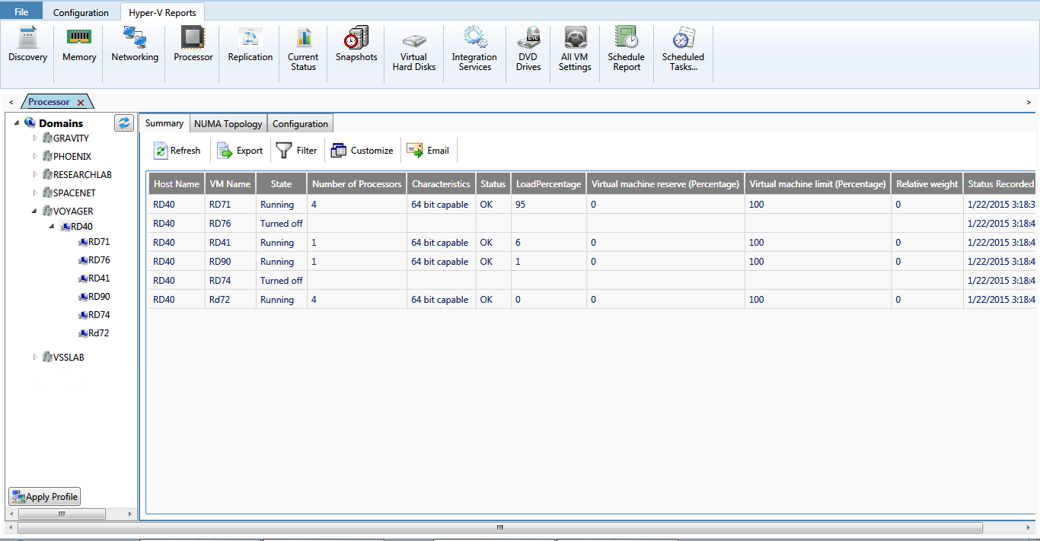Switch to the Configuration ribbon tab
The width and height of the screenshot is (1040, 541).
tap(81, 12)
